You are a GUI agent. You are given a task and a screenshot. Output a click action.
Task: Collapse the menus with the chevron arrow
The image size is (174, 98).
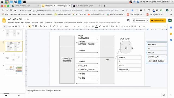166,26
